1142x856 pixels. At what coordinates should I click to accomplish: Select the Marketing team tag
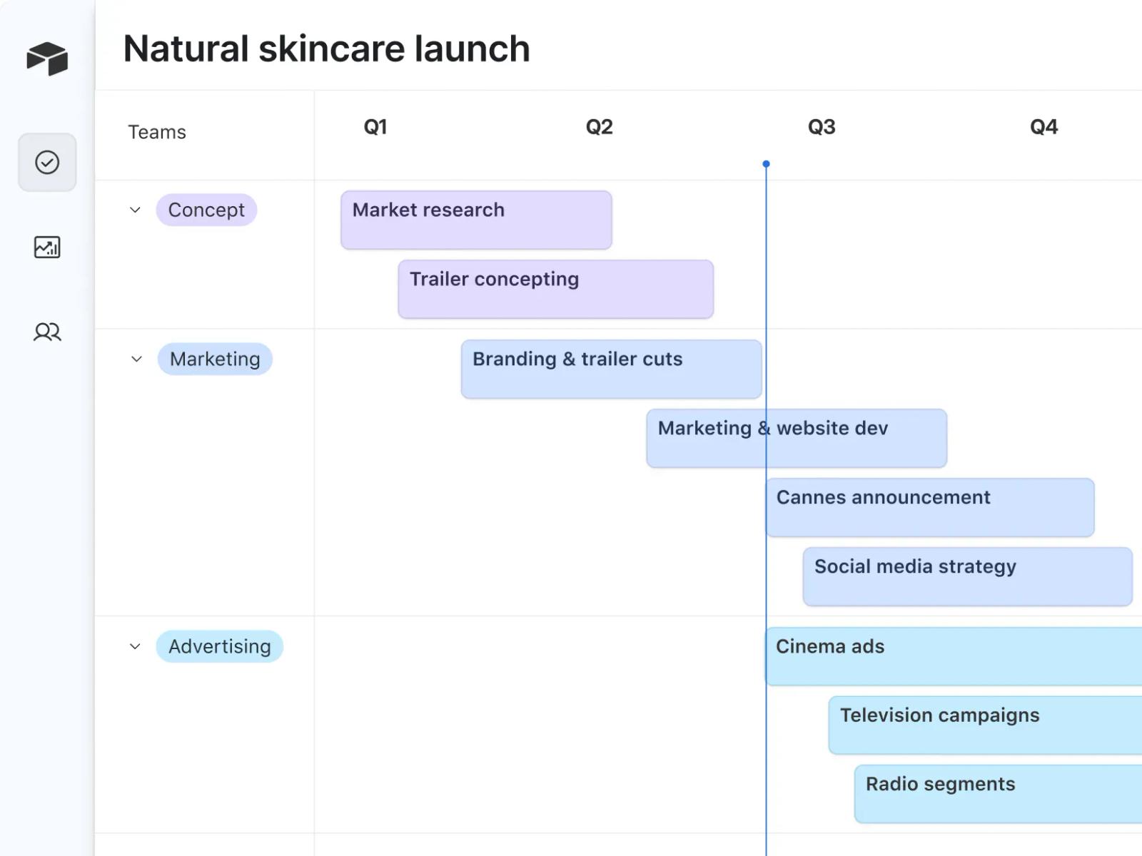[x=215, y=359]
